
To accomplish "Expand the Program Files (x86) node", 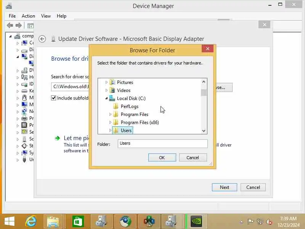I will tap(110, 122).
